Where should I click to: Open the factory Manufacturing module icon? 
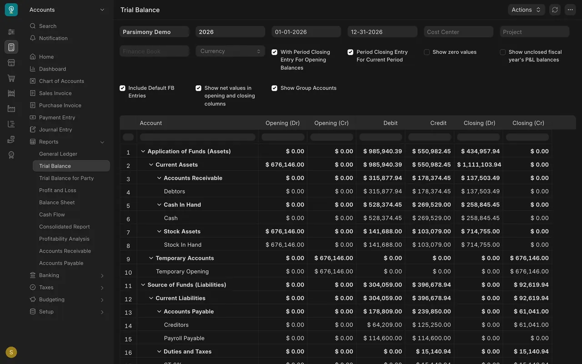pos(11,109)
